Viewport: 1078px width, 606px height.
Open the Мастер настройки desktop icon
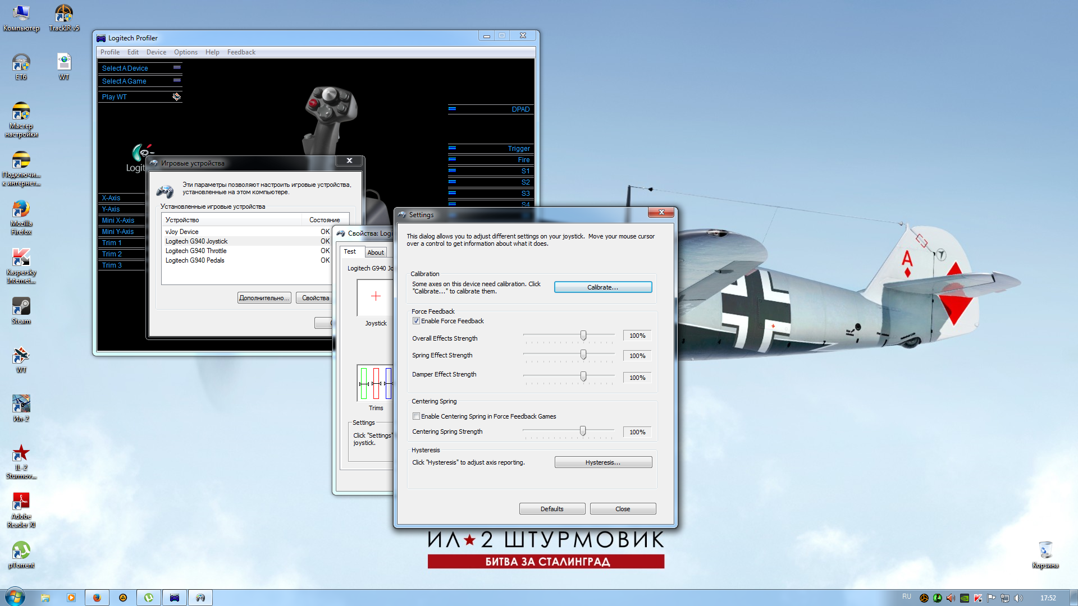click(21, 119)
